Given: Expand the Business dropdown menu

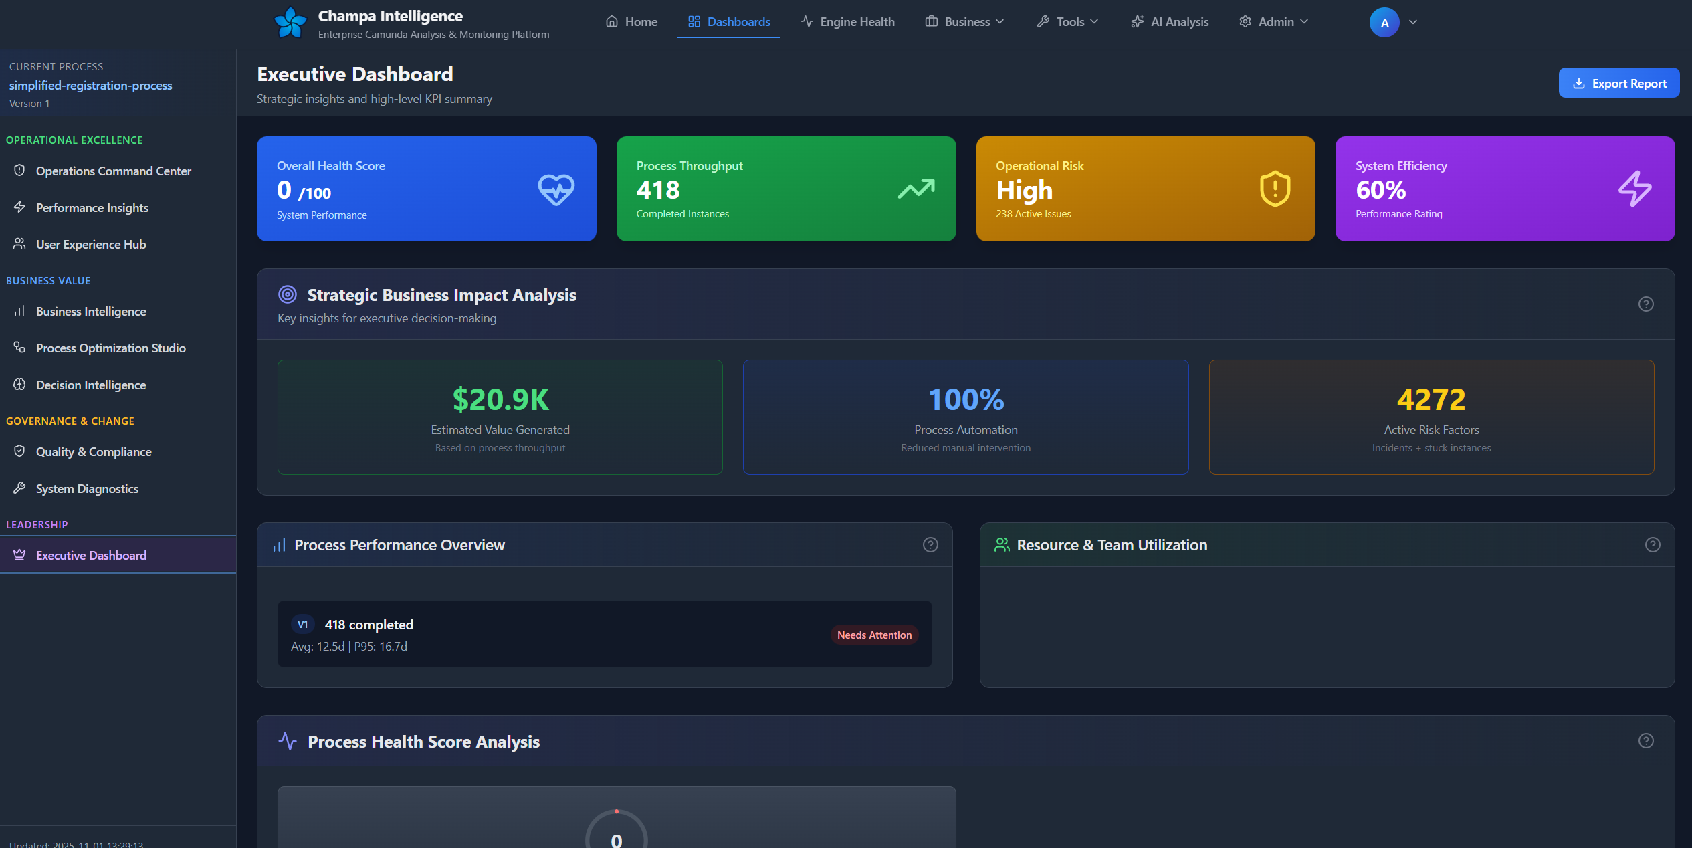Looking at the screenshot, I should 964,22.
